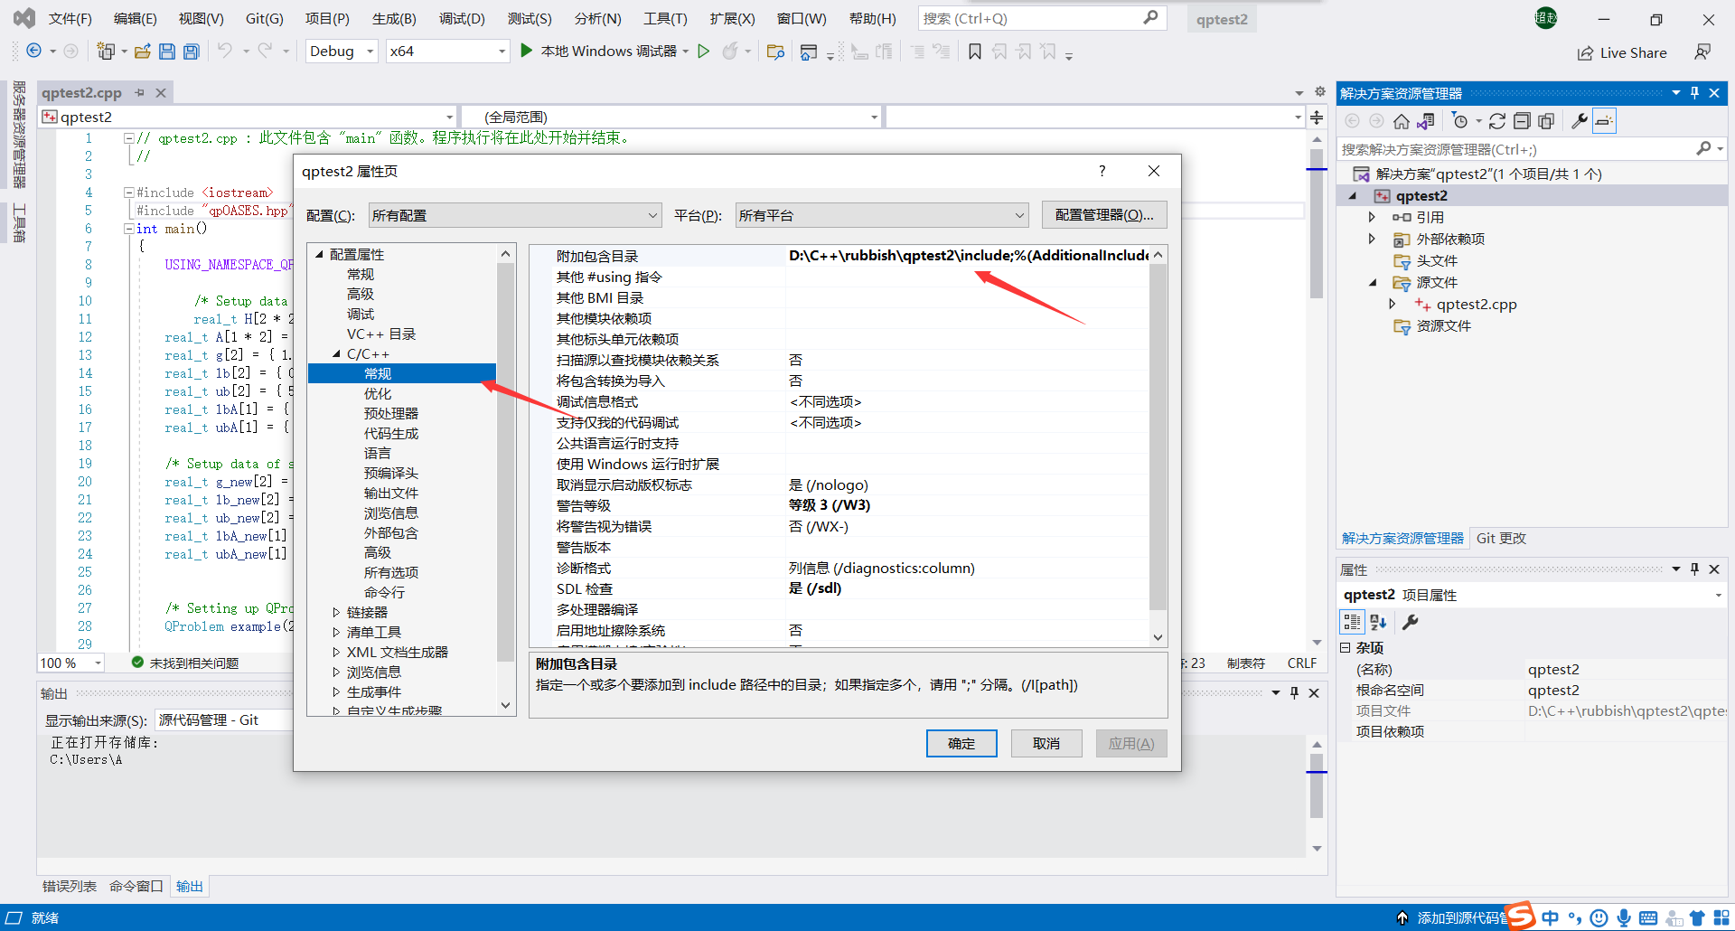Click the New Project toolbar icon

point(107,52)
